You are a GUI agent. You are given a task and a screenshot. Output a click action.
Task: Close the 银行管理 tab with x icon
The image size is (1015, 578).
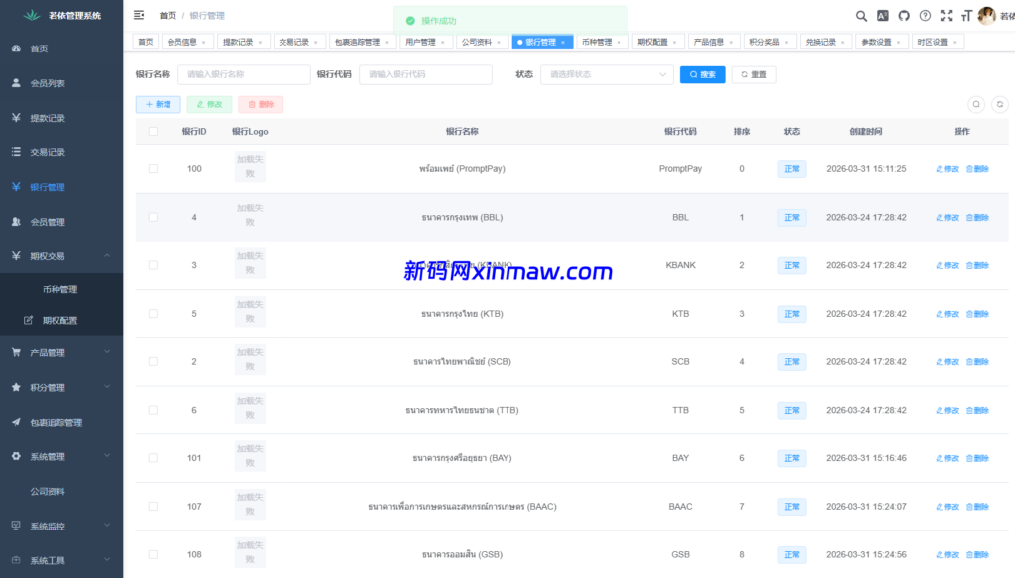(563, 42)
